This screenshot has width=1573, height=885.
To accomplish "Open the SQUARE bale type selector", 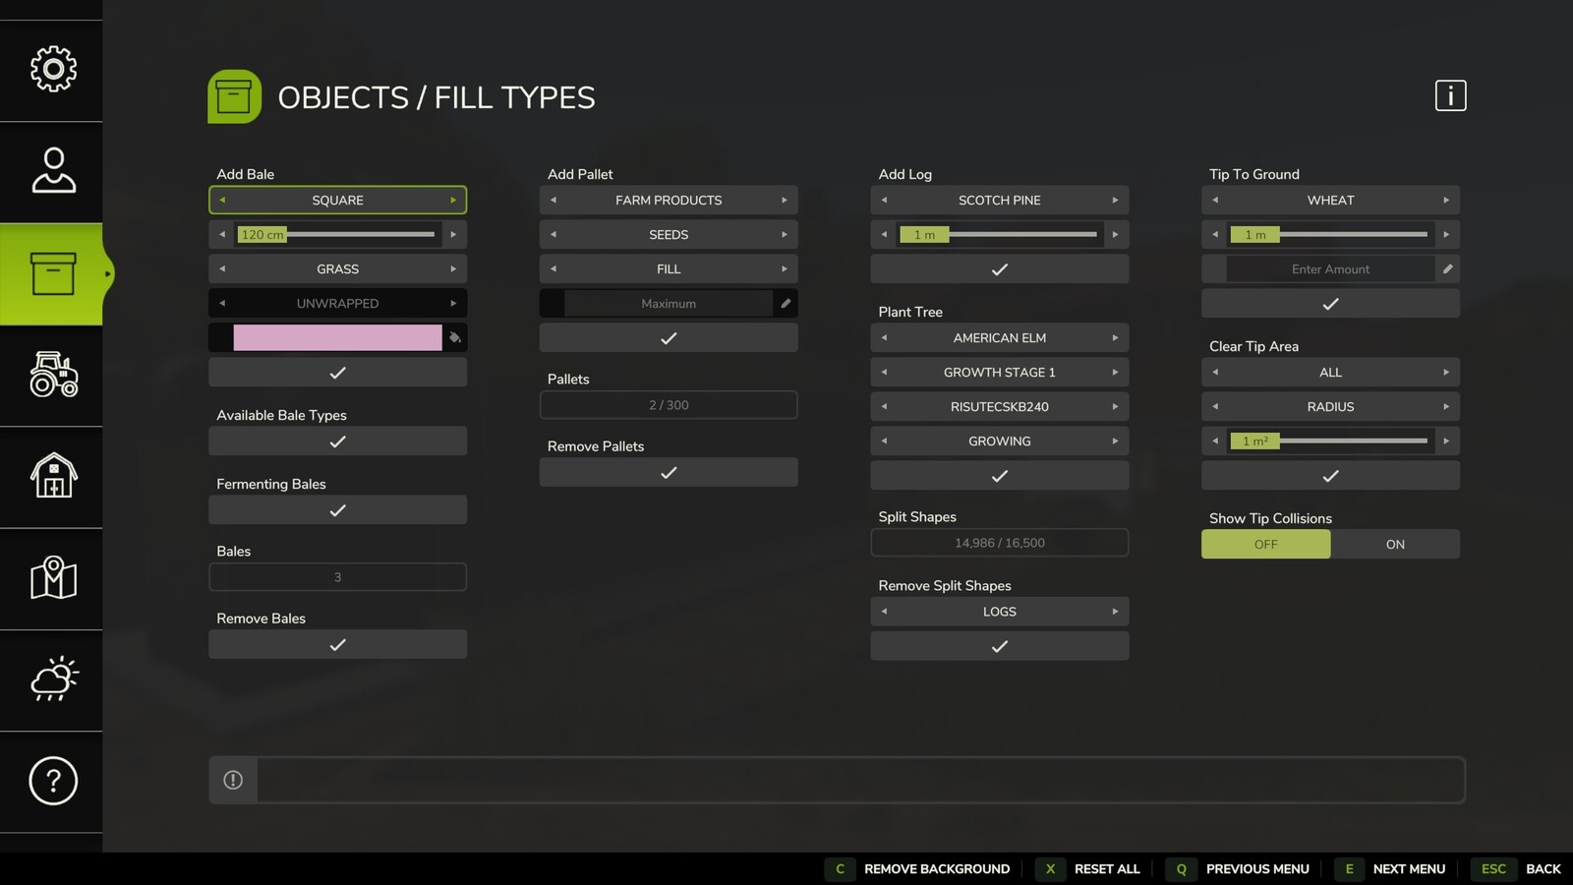I will pos(337,200).
